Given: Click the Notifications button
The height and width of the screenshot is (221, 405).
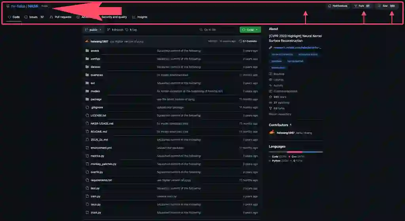Looking at the screenshot, I should click(x=338, y=6).
